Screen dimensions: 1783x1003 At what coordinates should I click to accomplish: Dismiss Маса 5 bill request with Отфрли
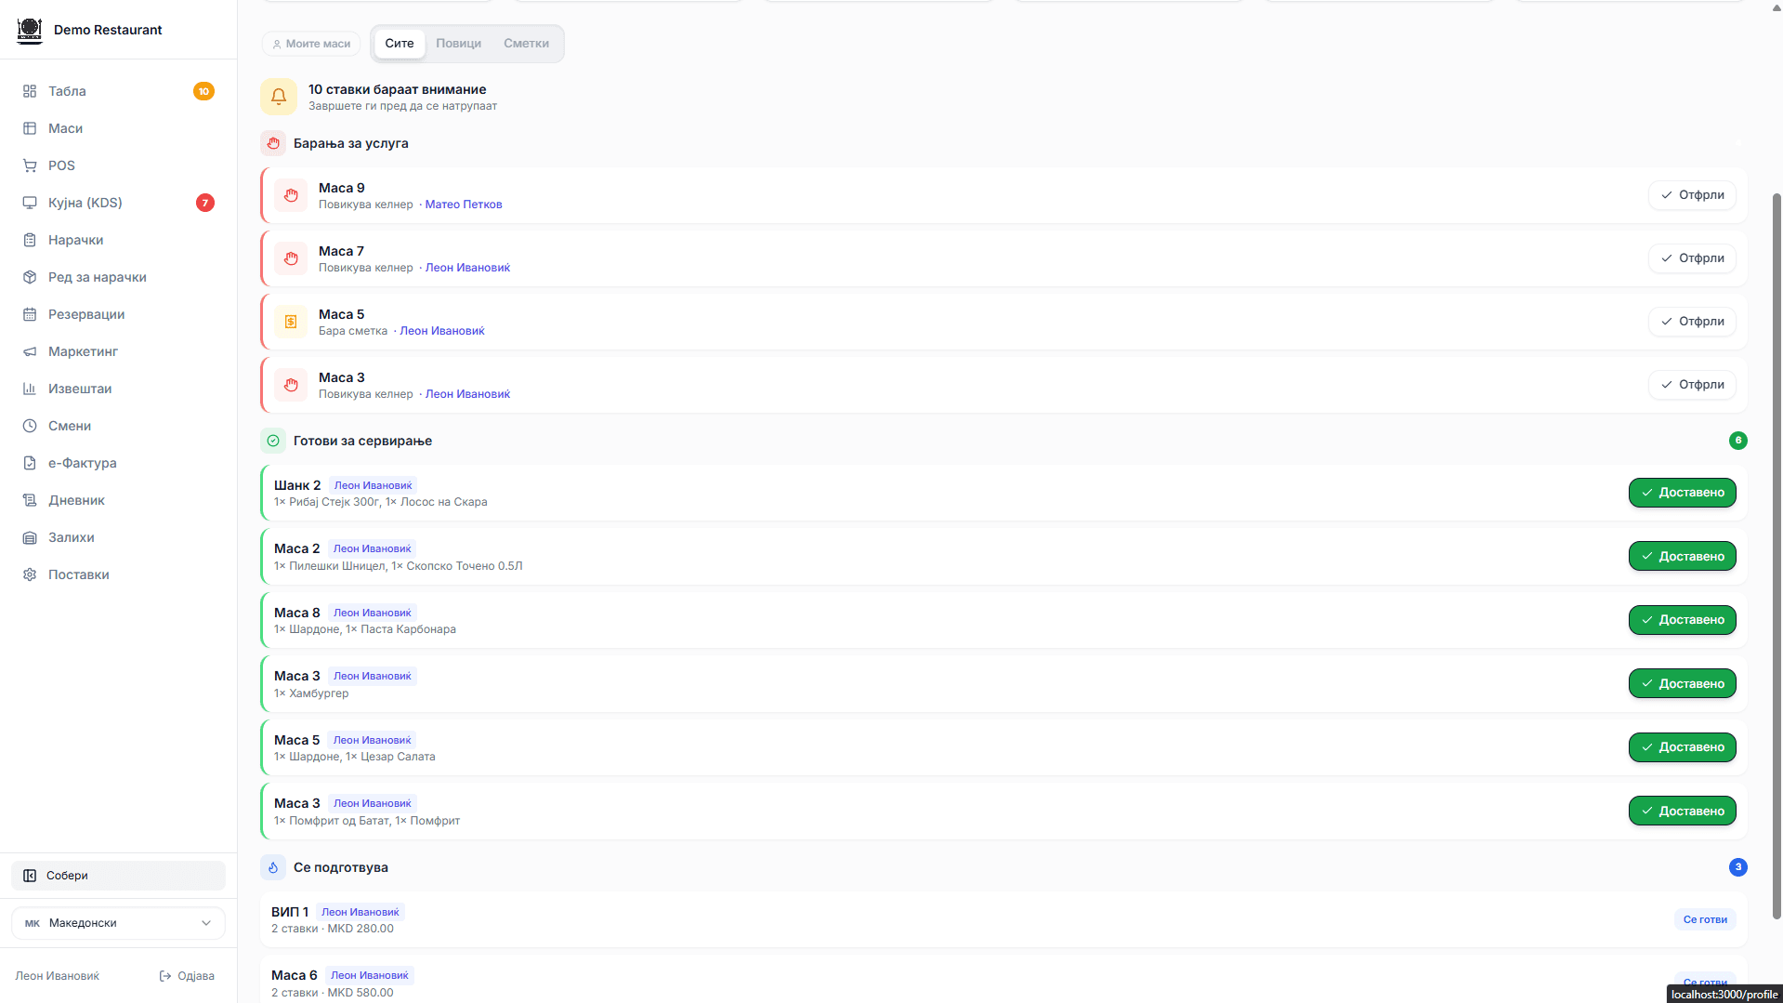[1692, 322]
